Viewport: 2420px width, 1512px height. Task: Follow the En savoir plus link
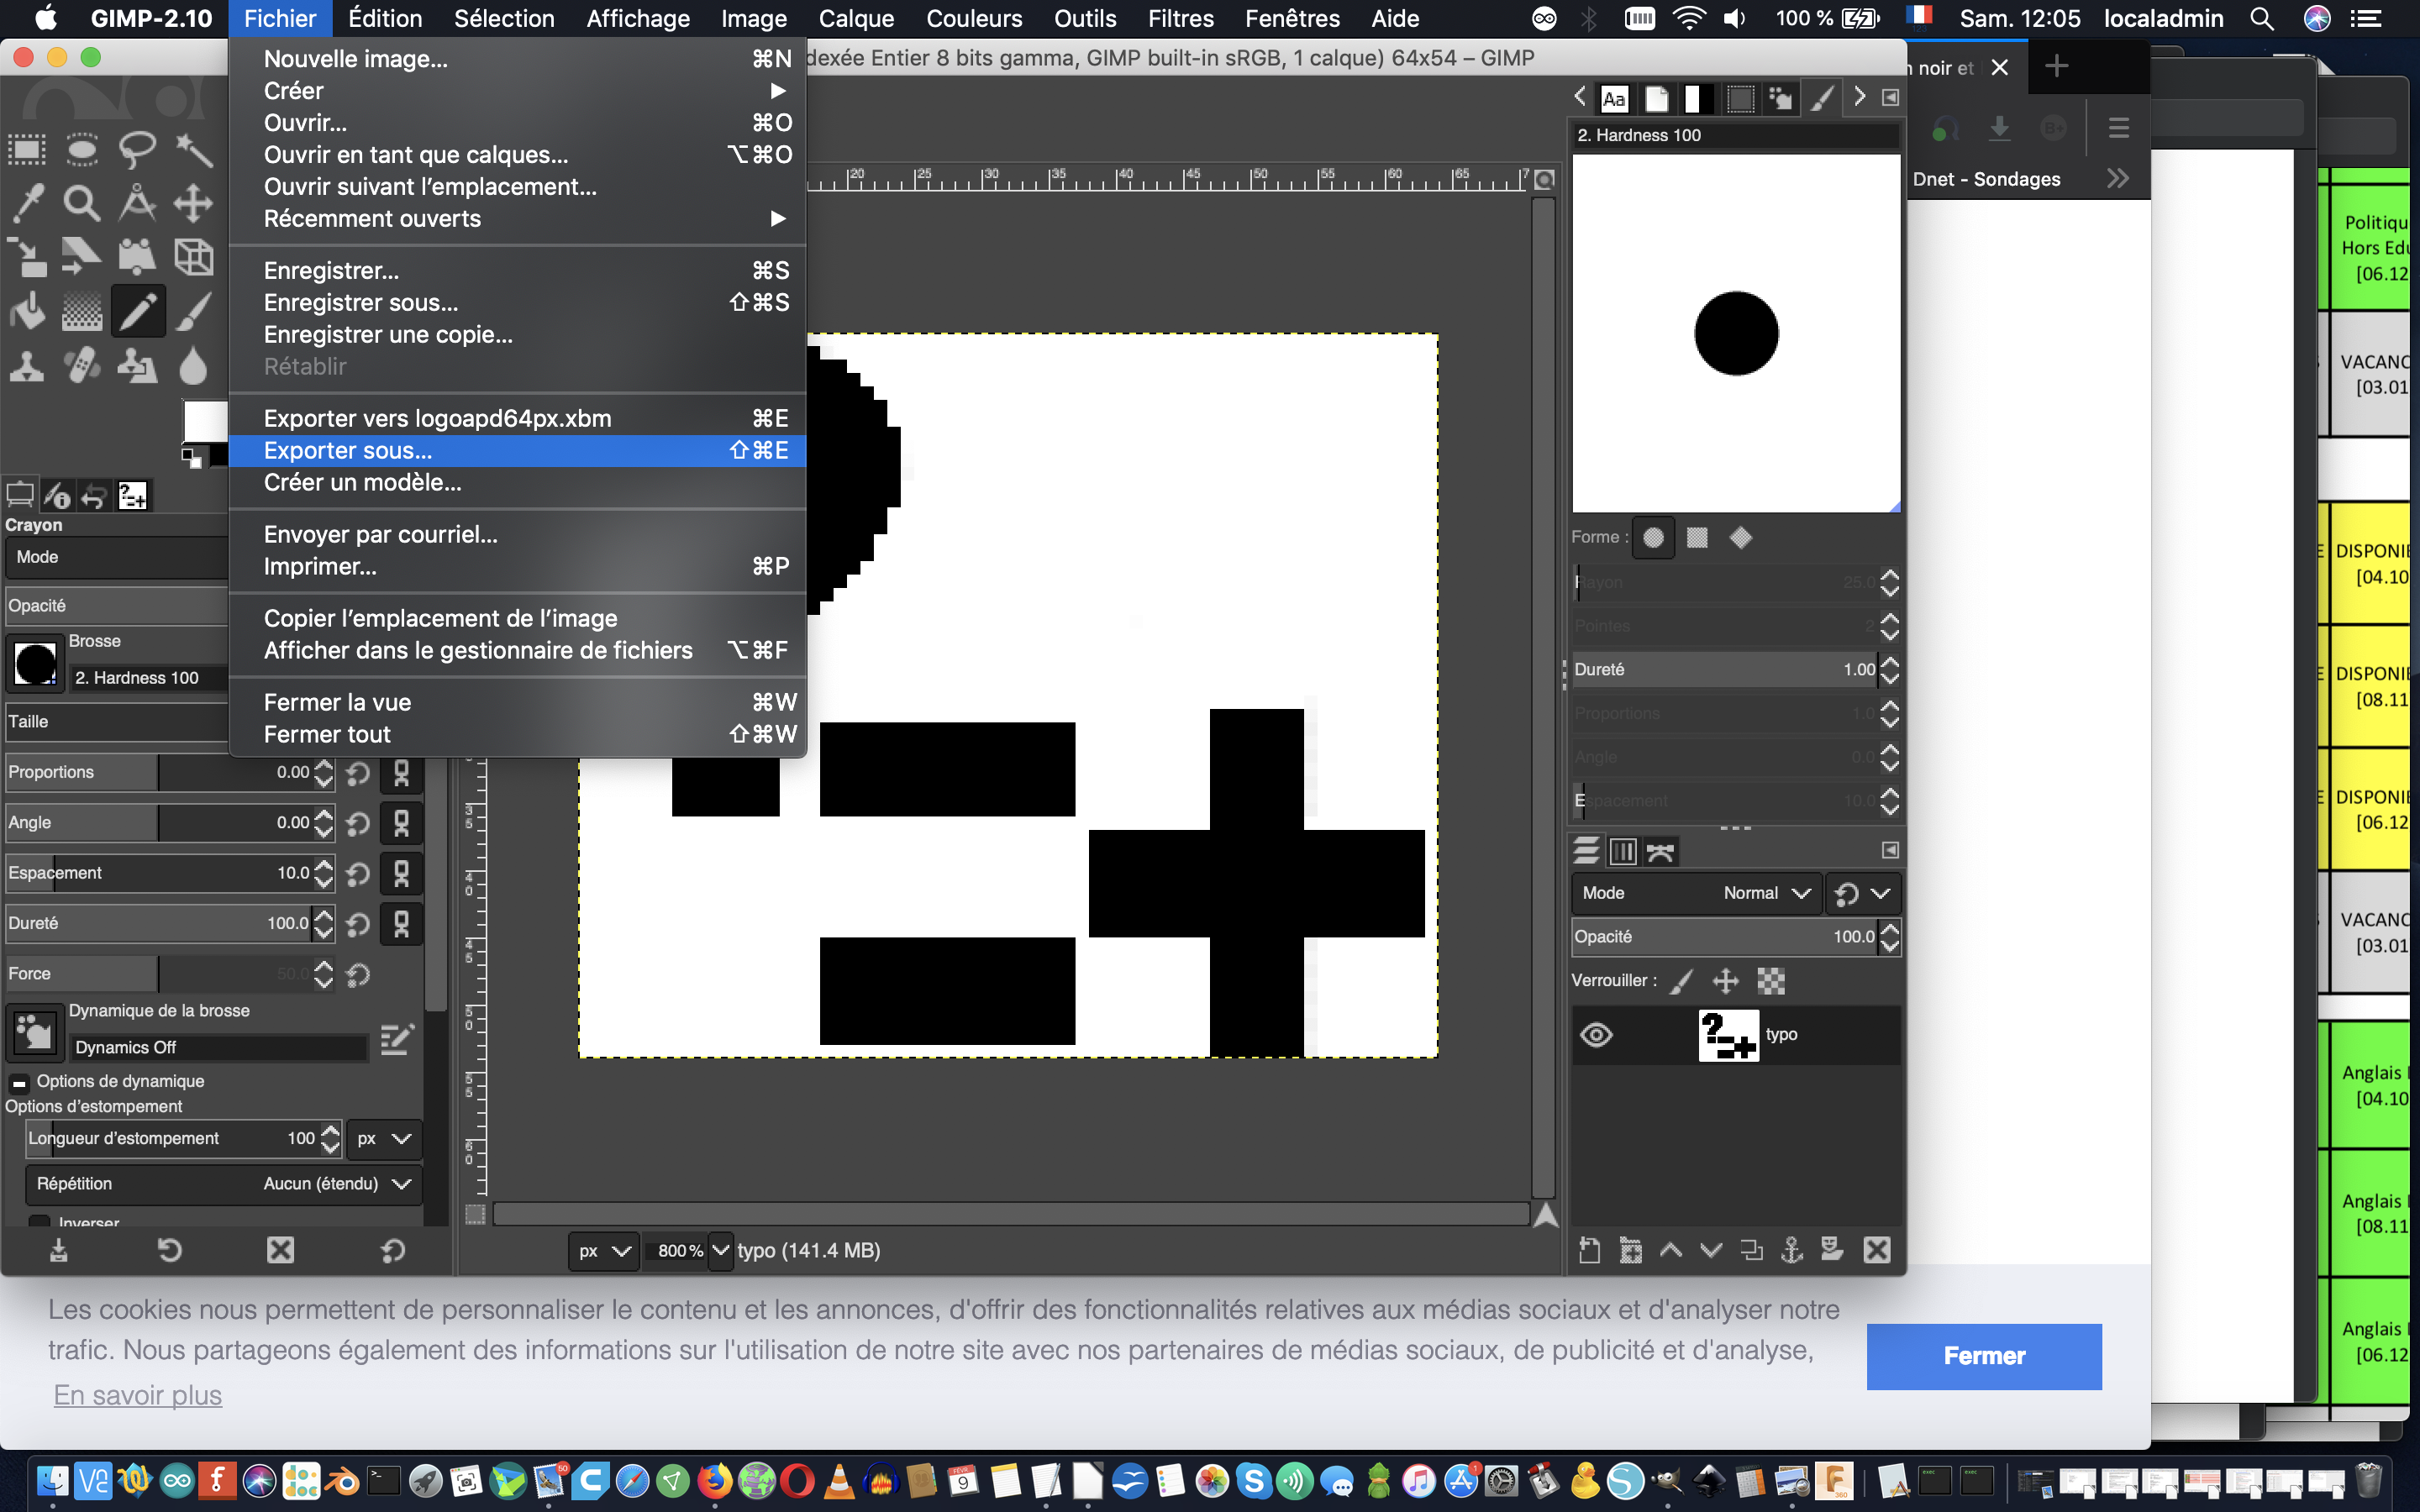click(x=138, y=1395)
